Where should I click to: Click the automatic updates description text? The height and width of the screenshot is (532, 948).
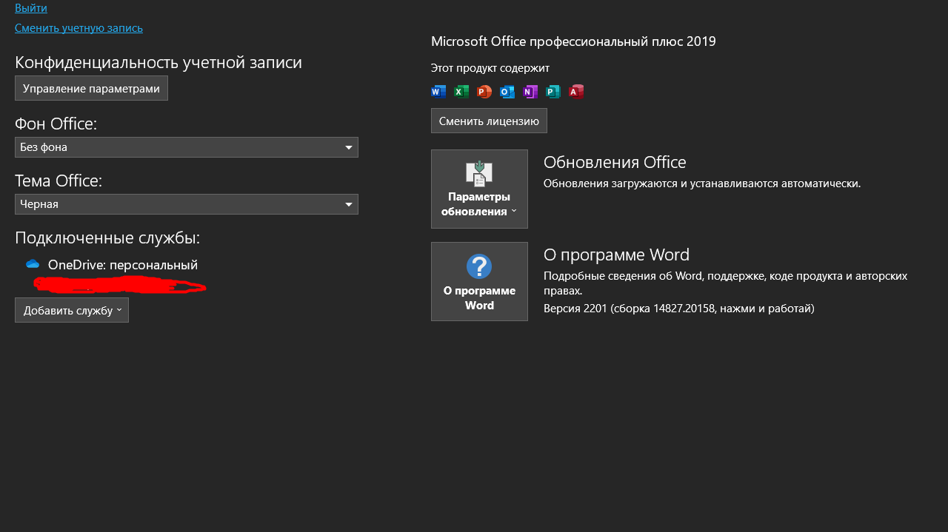click(702, 183)
